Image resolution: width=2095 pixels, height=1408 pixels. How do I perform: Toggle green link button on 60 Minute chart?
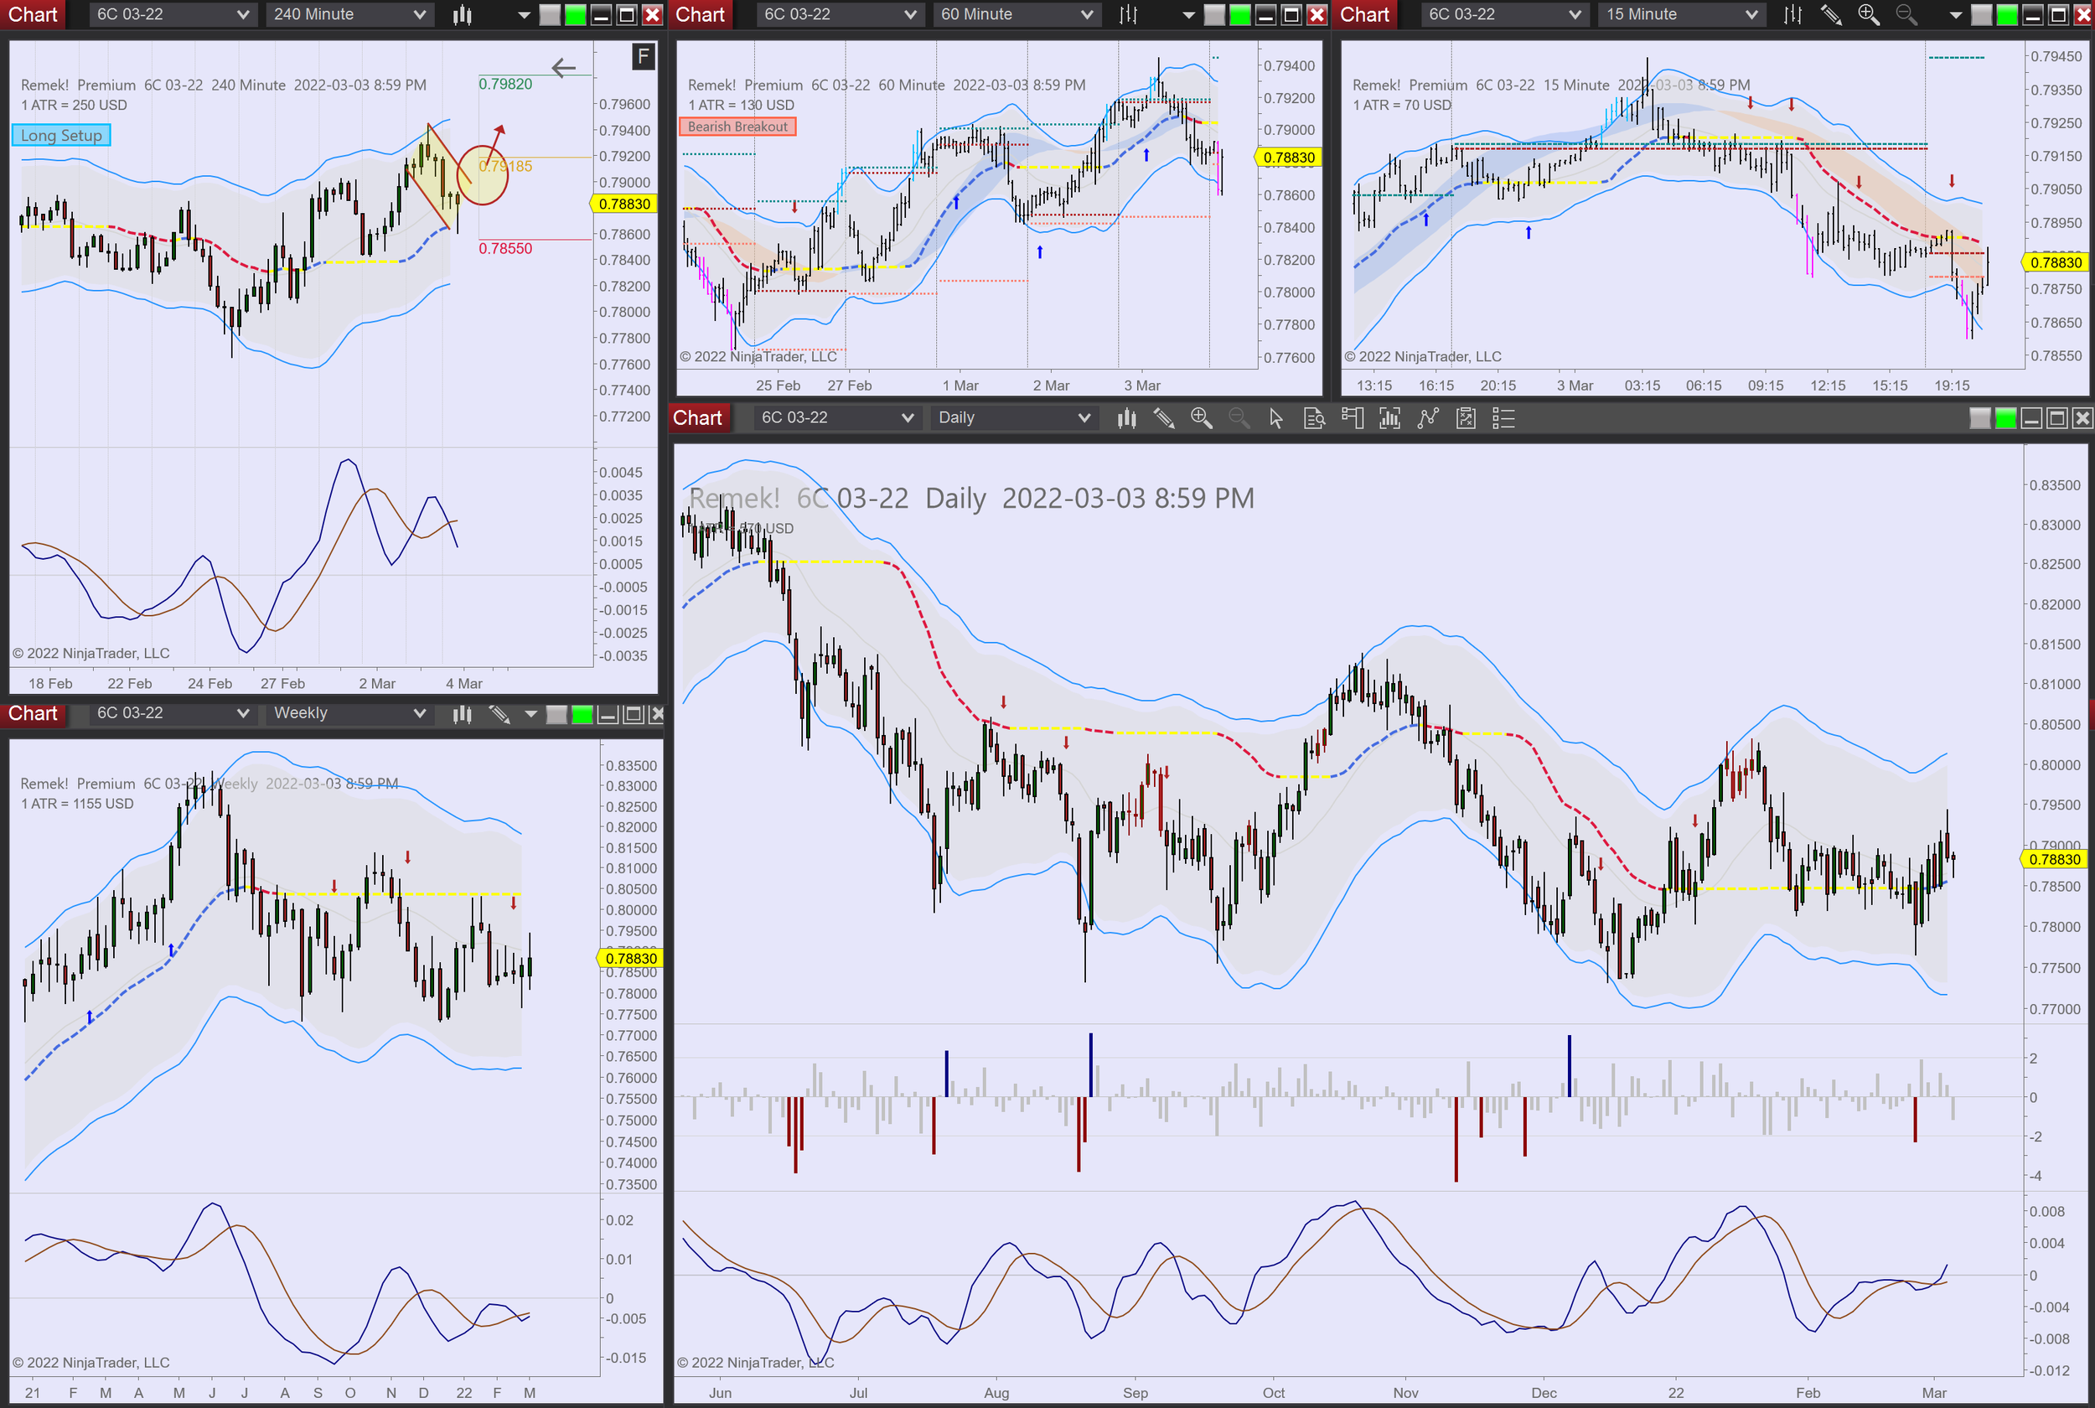(x=1239, y=14)
